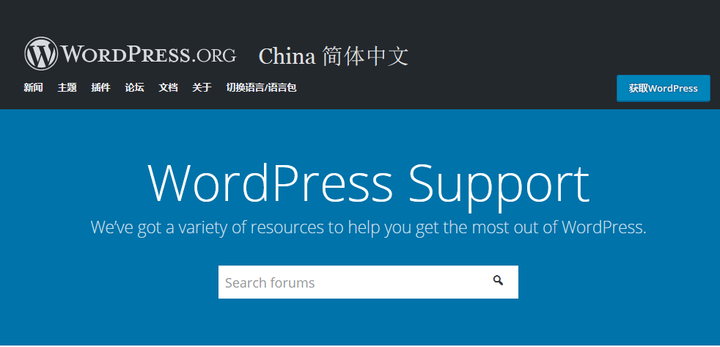Open the 主题 menu item
The image size is (720, 347).
(67, 87)
